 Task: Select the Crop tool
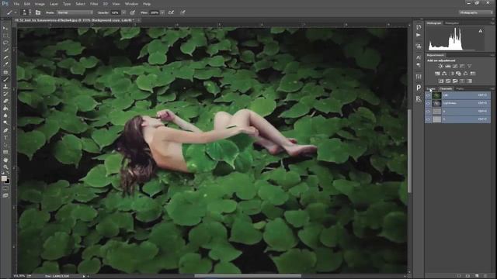point(5,57)
